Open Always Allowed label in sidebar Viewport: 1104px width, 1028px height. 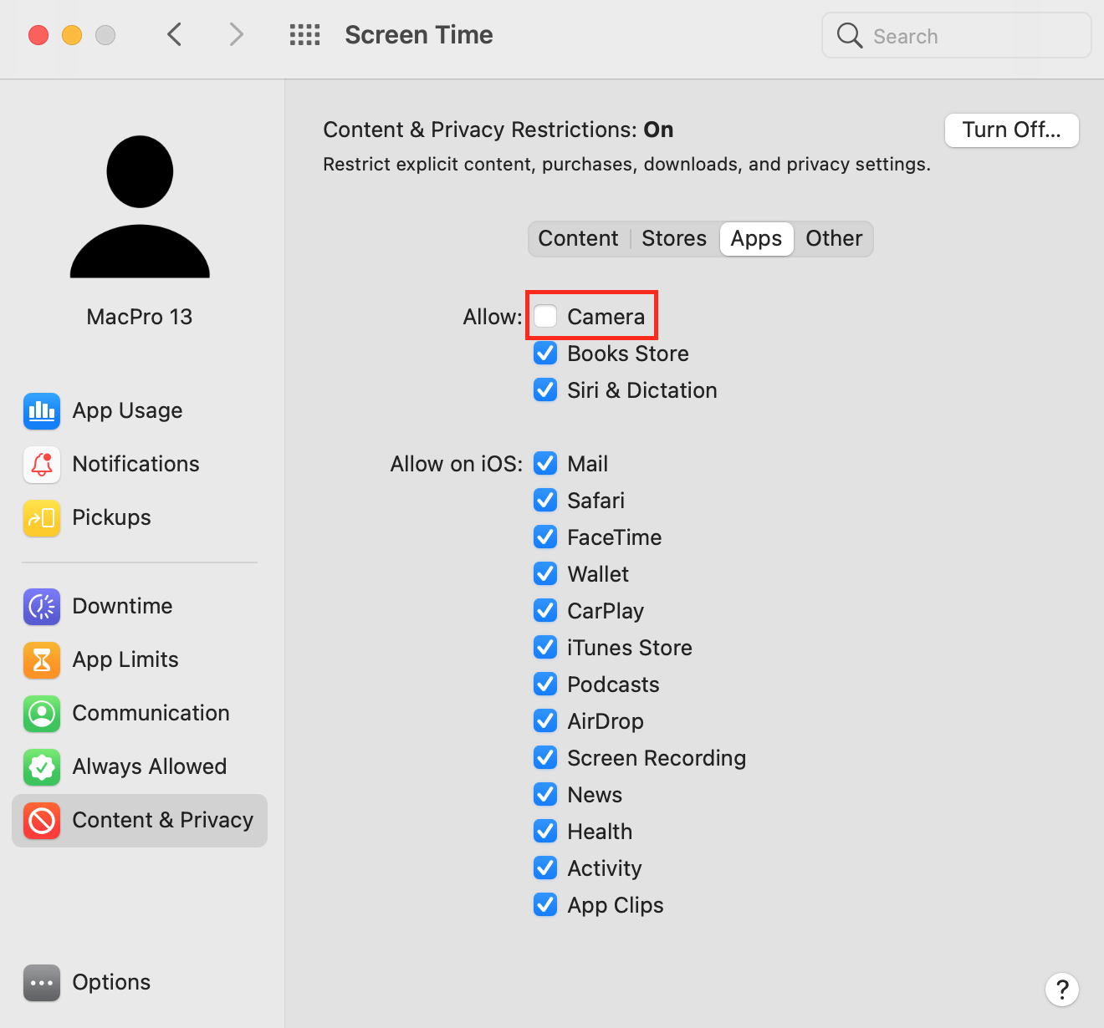point(150,766)
